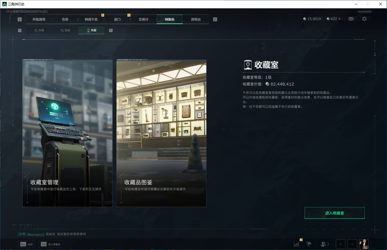The height and width of the screenshot is (250, 387).
Task: Click an empty teammate + slot
Action: tap(340, 244)
